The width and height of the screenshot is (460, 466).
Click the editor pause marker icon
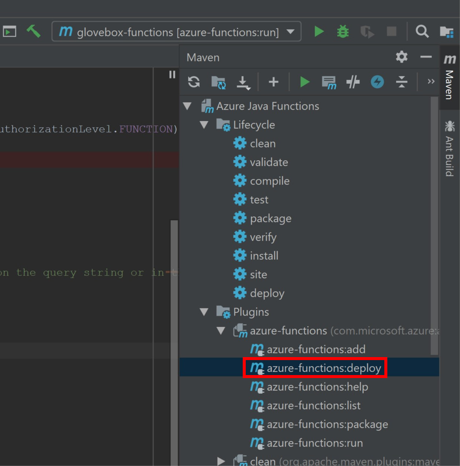[x=172, y=75]
